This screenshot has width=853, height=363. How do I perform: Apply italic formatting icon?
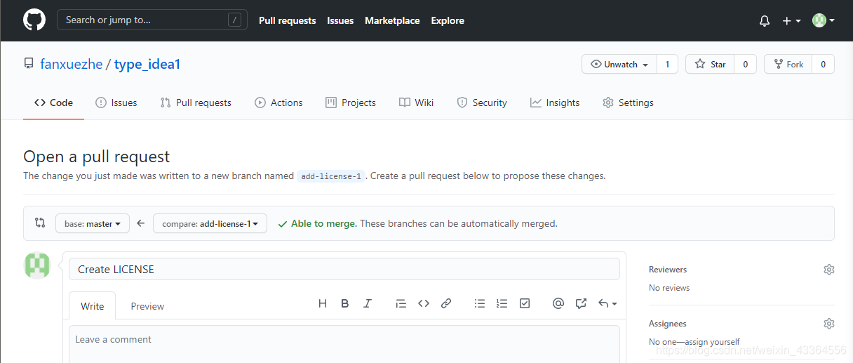(368, 303)
